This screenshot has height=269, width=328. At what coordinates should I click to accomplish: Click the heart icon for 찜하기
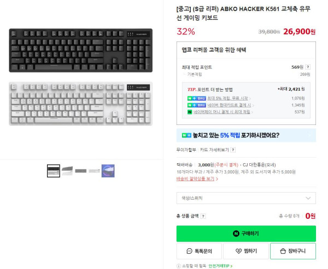tap(238, 251)
